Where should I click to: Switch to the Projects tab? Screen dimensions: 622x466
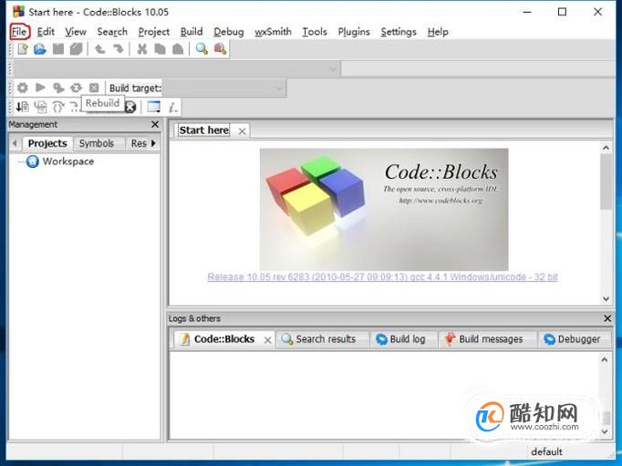(x=47, y=143)
